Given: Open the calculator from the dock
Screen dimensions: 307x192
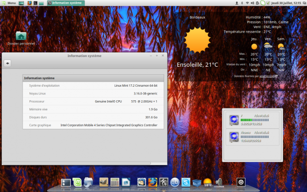Looking at the screenshot, I should [115, 182].
